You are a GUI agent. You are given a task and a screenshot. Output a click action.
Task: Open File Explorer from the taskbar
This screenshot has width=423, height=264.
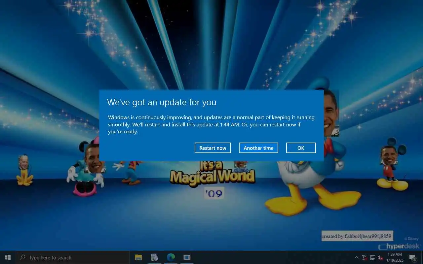click(x=138, y=257)
